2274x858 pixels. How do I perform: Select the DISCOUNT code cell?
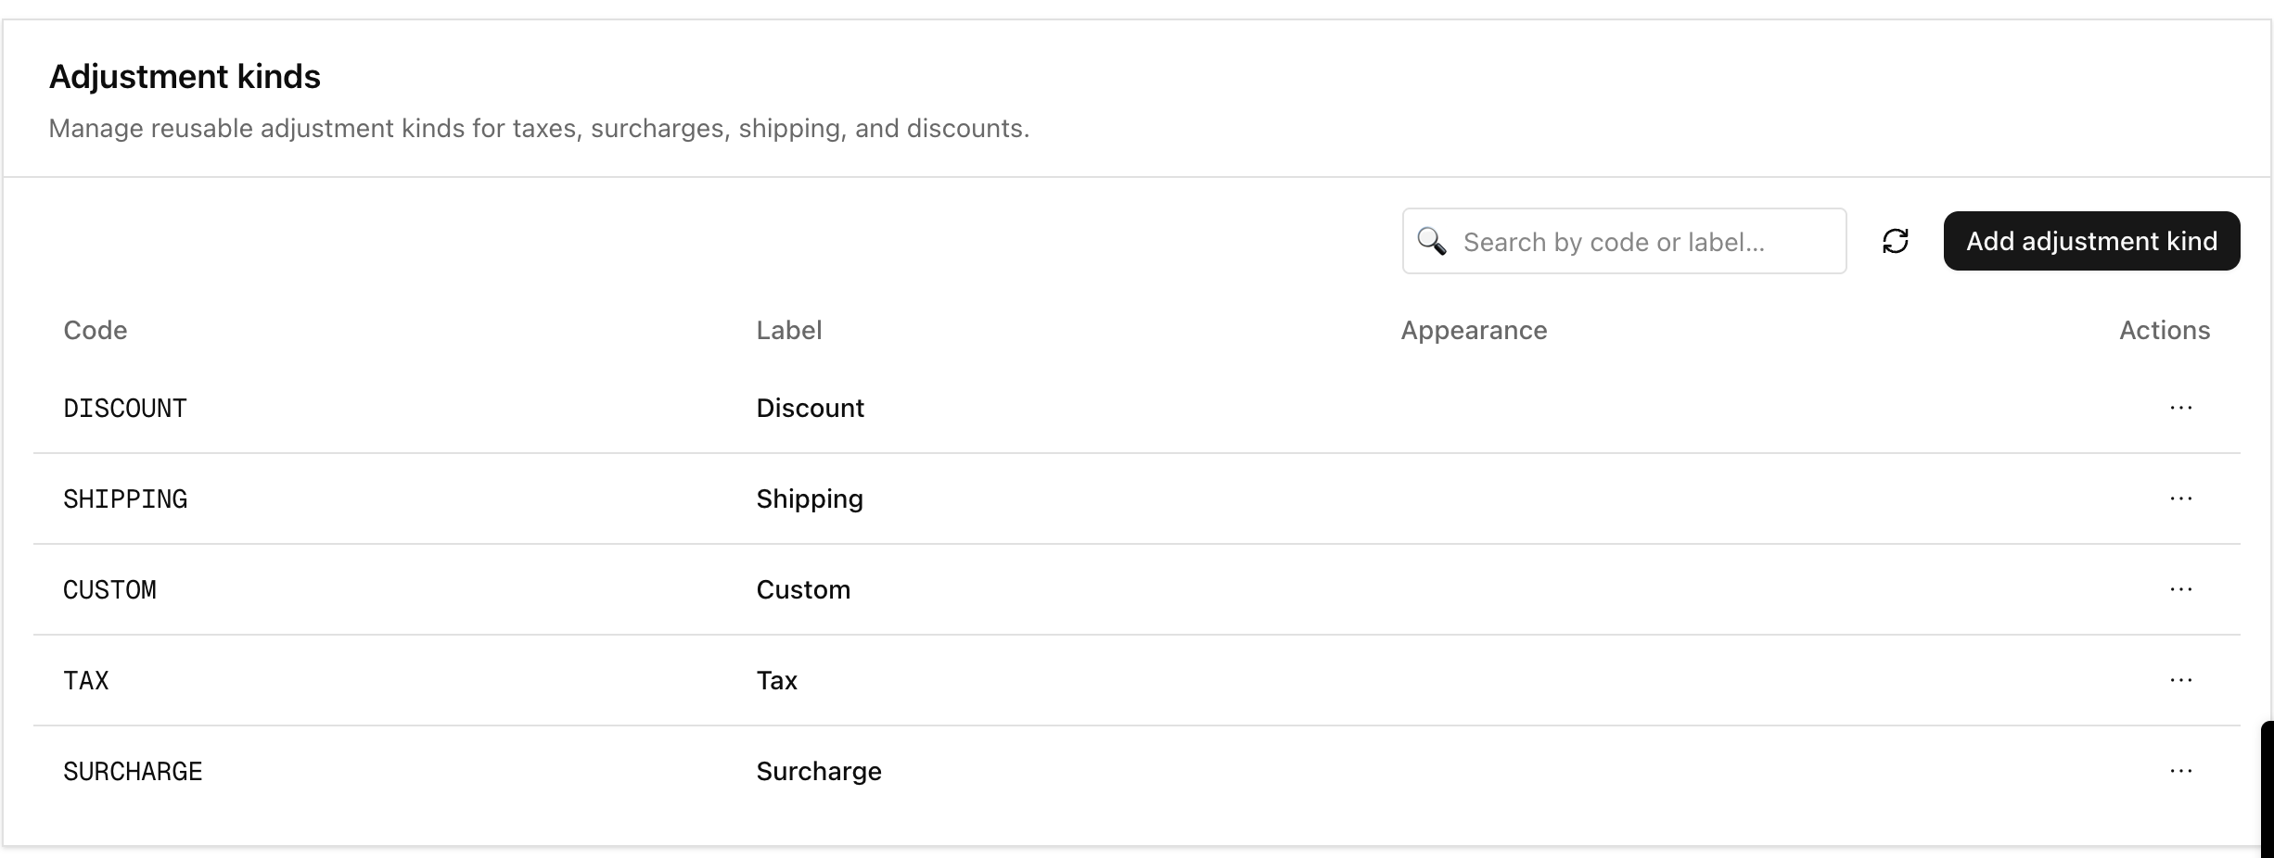tap(124, 408)
